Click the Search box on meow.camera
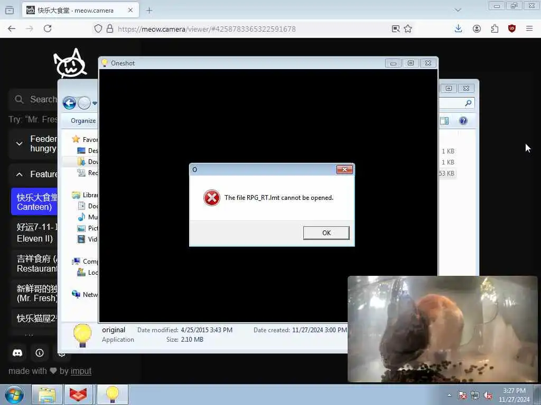Viewport: 541px width, 405px height. click(33, 99)
